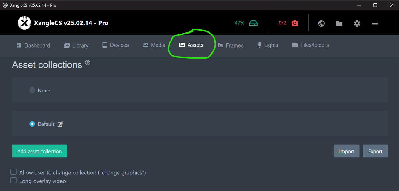
Task: Switch to the Lights tab
Action: tap(268, 45)
